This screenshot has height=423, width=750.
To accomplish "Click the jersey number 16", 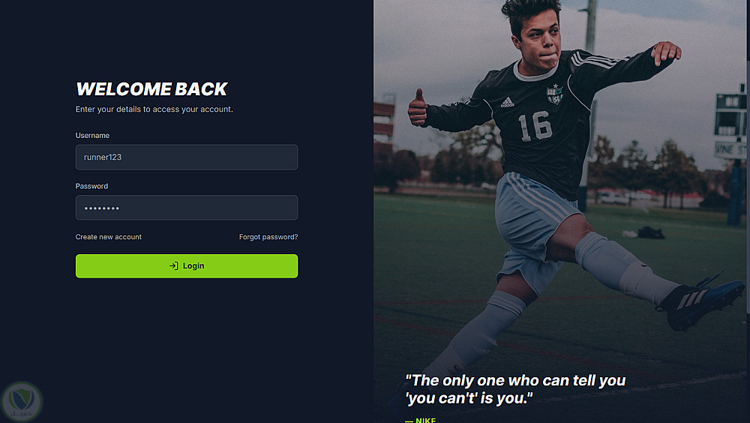I will click(x=535, y=126).
